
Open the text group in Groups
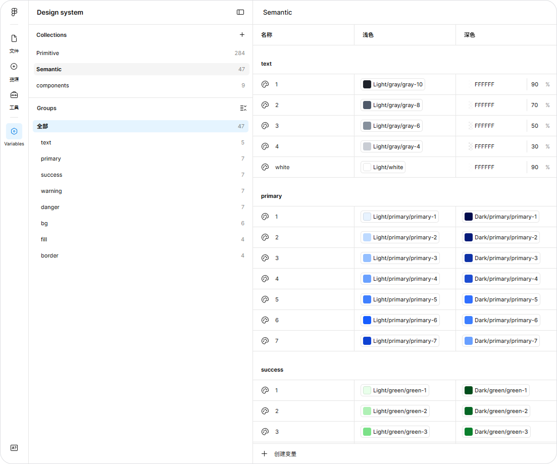pos(141,142)
